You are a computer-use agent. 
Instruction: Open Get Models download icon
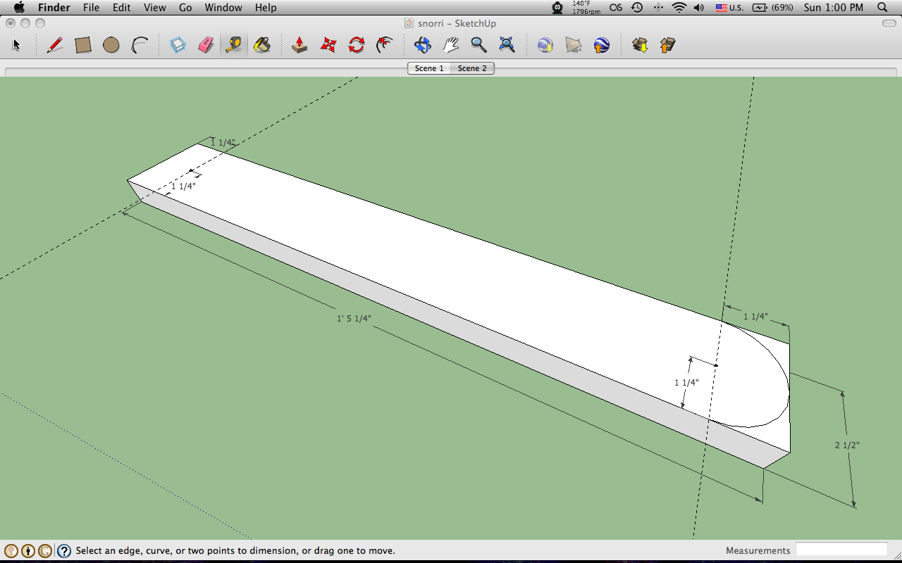click(640, 46)
